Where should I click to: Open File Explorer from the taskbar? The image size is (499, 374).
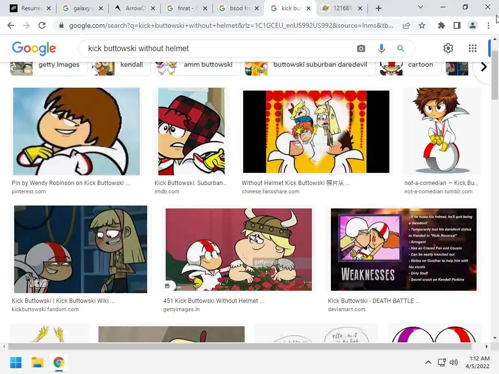[x=37, y=362]
